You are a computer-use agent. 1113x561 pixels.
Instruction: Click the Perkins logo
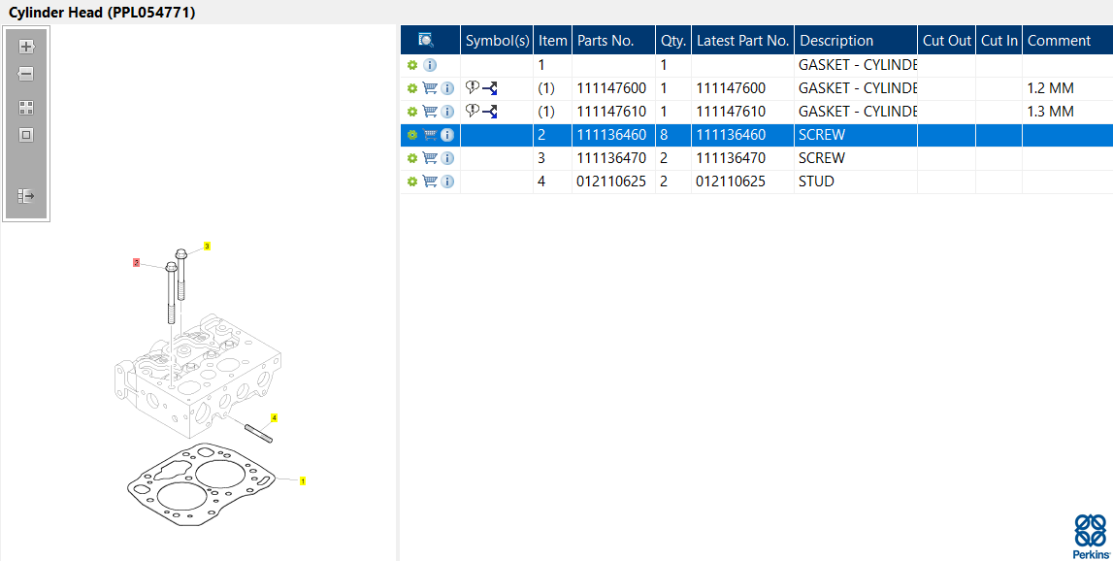(1091, 536)
